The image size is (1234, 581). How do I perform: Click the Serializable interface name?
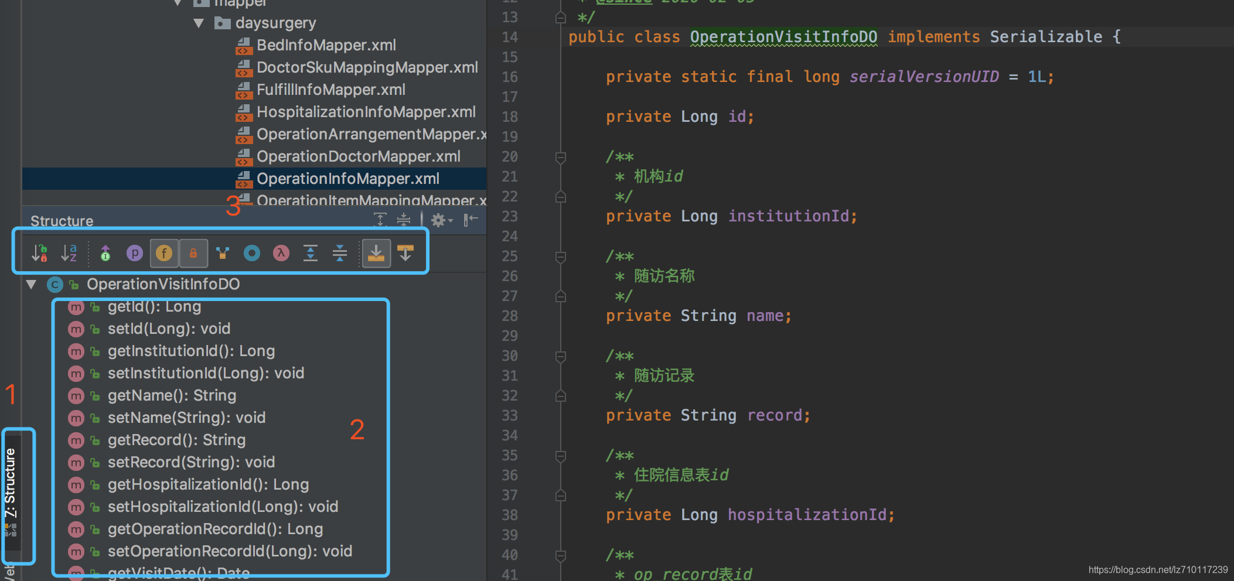(x=1046, y=37)
